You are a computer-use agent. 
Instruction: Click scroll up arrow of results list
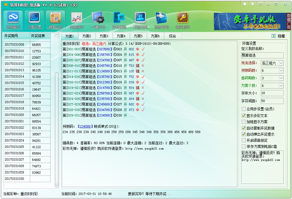[57, 35]
